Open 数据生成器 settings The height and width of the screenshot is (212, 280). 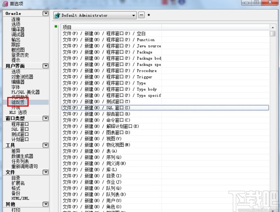22,156
